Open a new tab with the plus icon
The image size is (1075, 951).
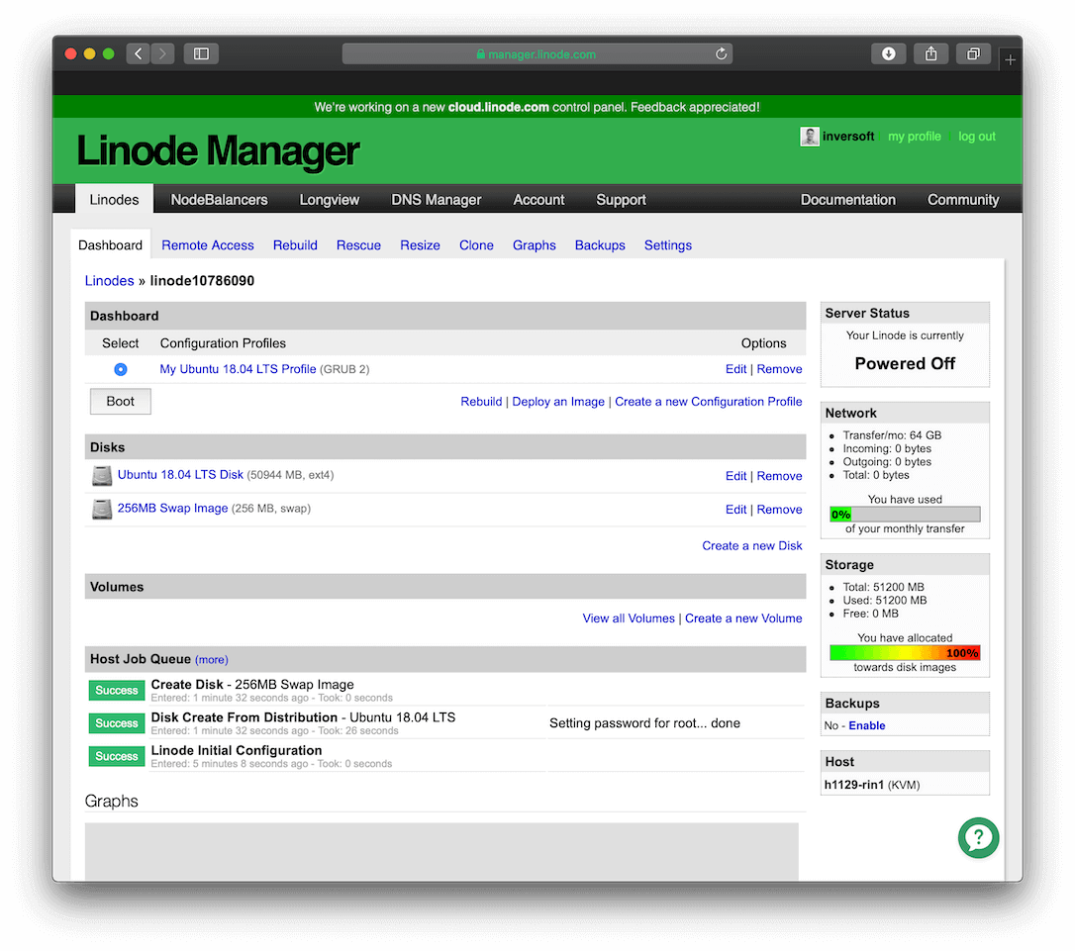(1010, 60)
